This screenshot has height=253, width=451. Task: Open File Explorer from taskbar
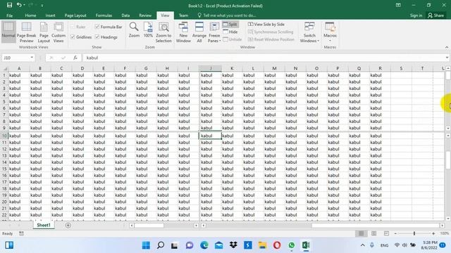tap(262, 245)
